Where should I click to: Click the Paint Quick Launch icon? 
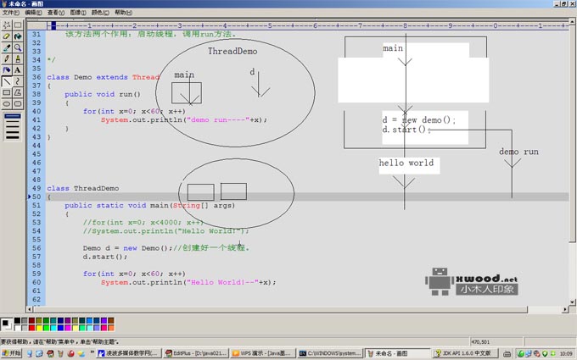pyautogui.click(x=61, y=354)
